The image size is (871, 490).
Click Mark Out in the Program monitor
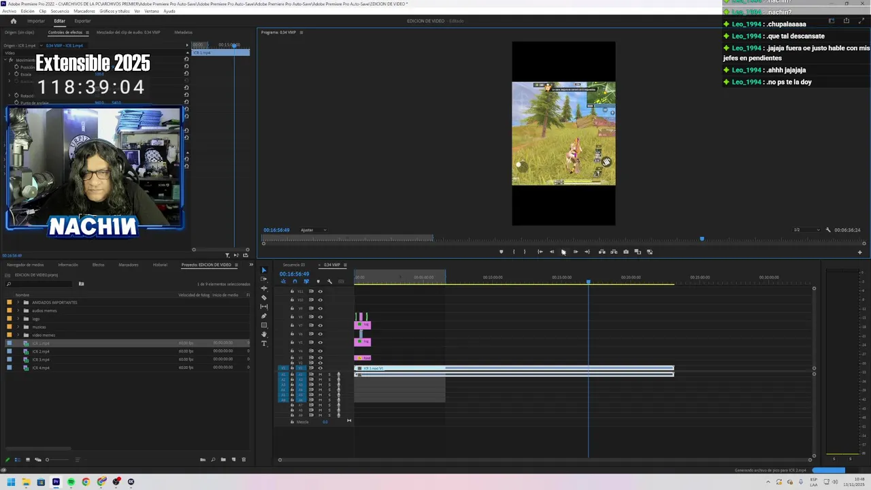(x=525, y=252)
